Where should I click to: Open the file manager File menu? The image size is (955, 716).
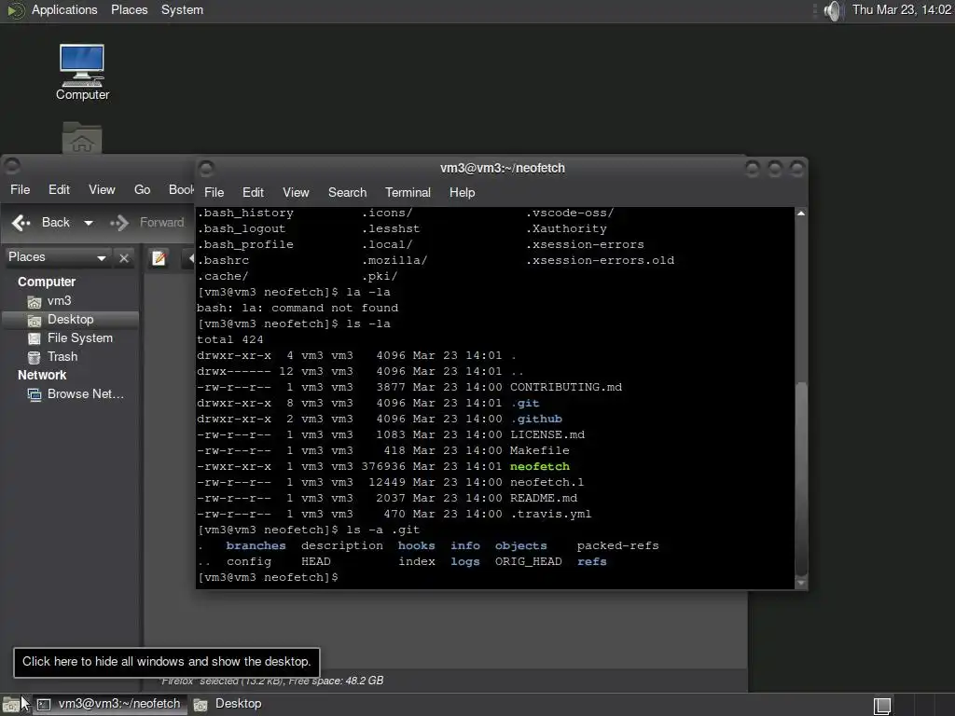click(21, 190)
